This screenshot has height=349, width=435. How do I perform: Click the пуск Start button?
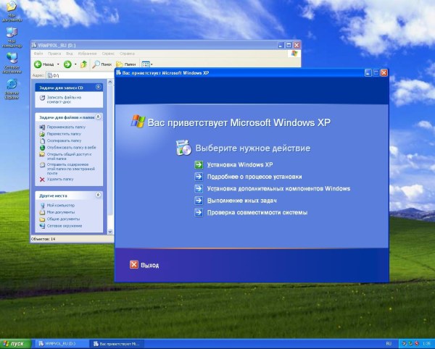coord(13,342)
